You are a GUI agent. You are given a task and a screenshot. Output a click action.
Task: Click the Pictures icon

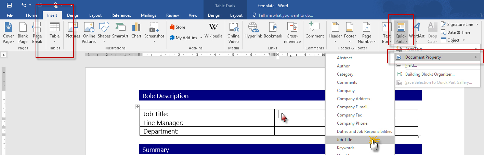click(x=73, y=31)
